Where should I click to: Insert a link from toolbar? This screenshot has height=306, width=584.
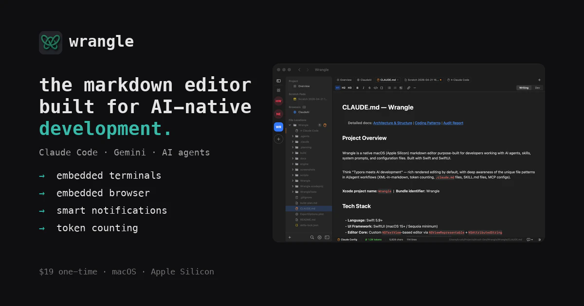409,88
